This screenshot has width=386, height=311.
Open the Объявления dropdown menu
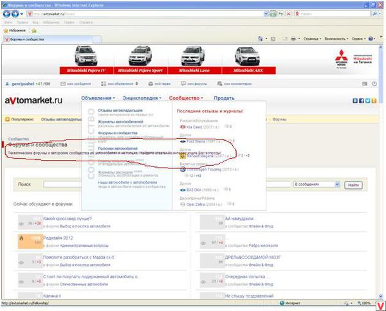tap(98, 98)
